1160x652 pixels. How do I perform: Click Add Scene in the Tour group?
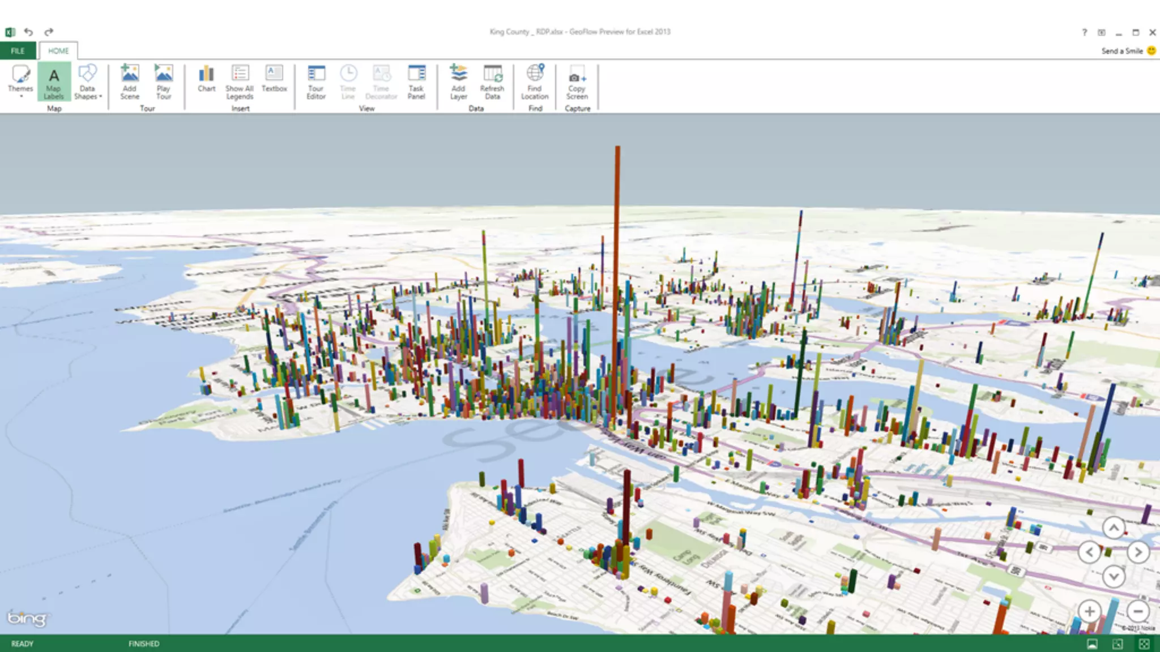click(x=130, y=81)
